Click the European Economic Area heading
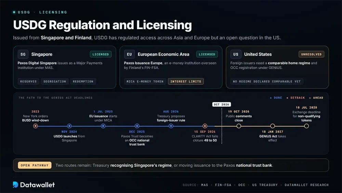The width and height of the screenshot is (342, 193). (x=163, y=54)
